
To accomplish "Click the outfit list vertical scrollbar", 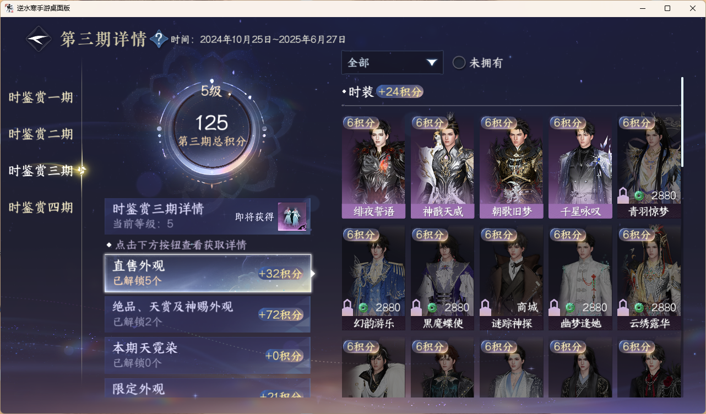I will pos(682,122).
